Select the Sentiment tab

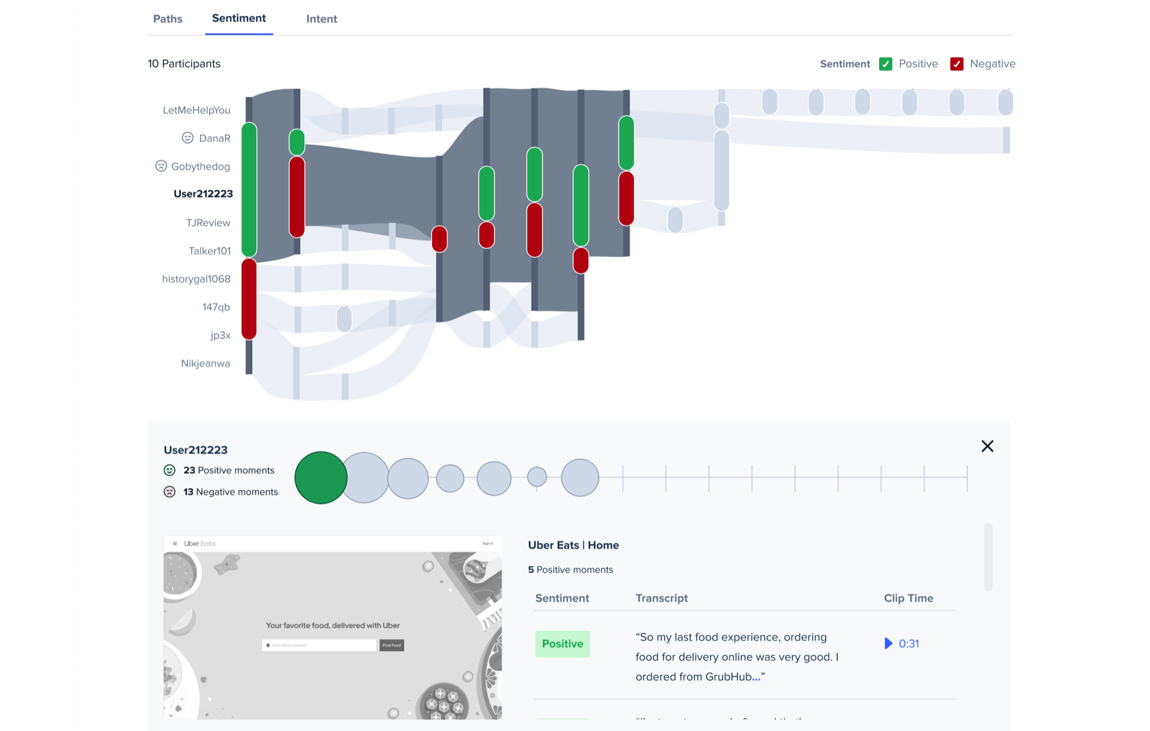[x=239, y=19]
